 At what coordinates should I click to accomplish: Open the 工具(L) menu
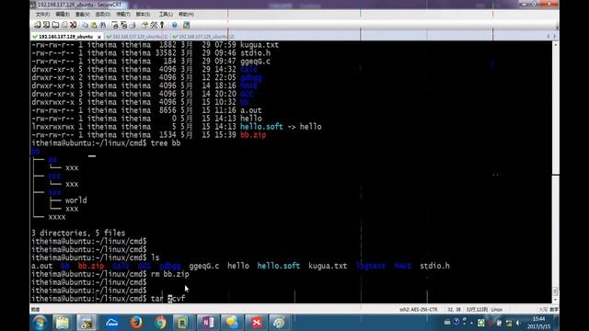click(x=166, y=15)
